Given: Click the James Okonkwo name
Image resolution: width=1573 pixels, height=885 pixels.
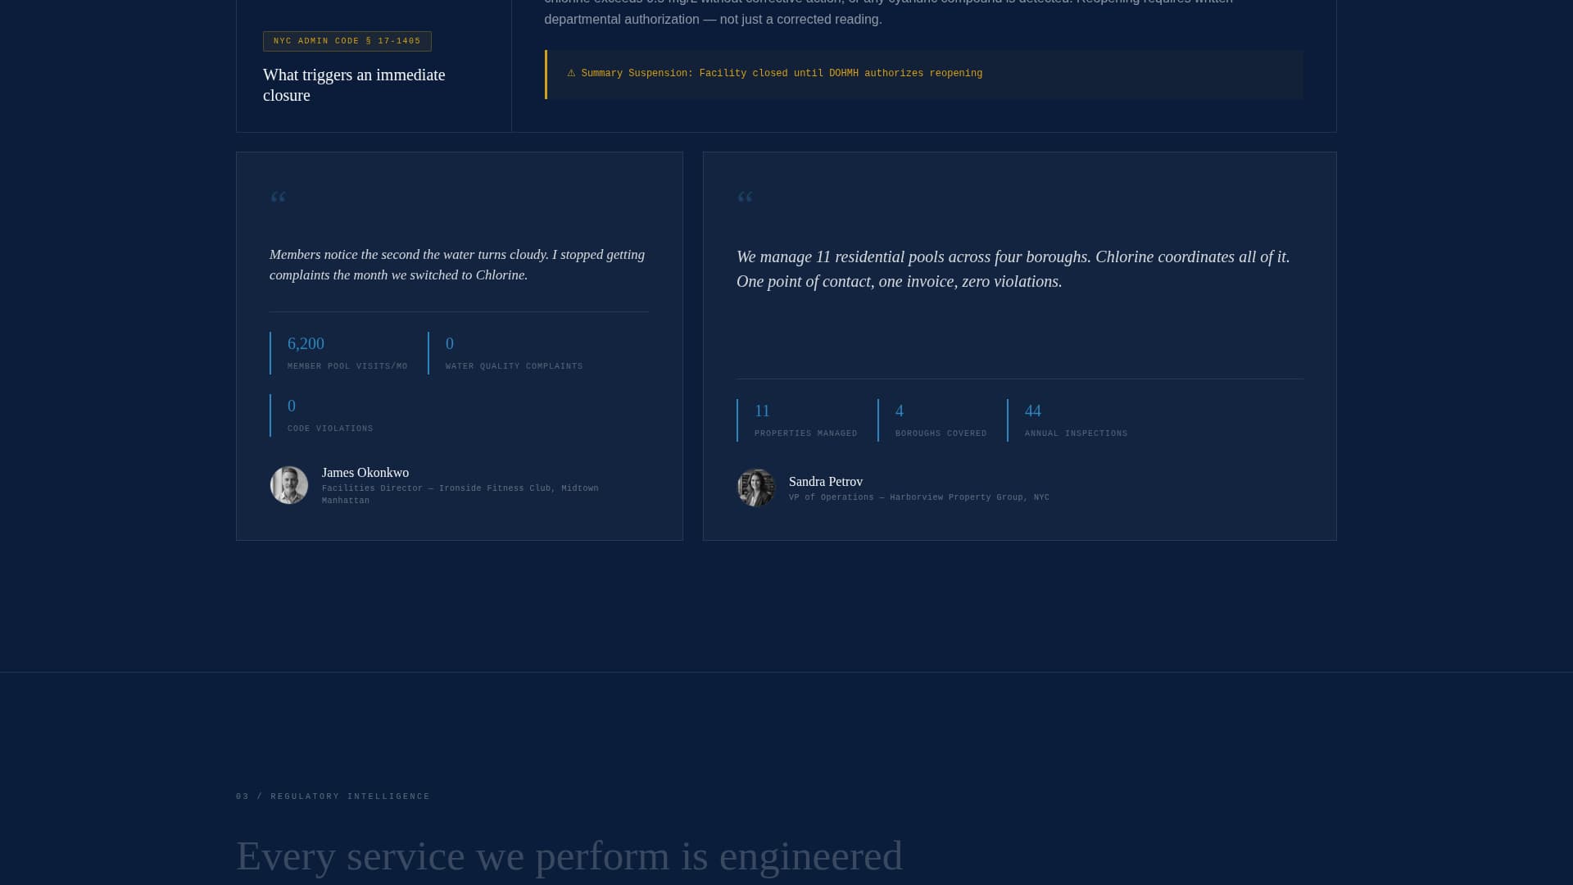Looking at the screenshot, I should point(365,473).
